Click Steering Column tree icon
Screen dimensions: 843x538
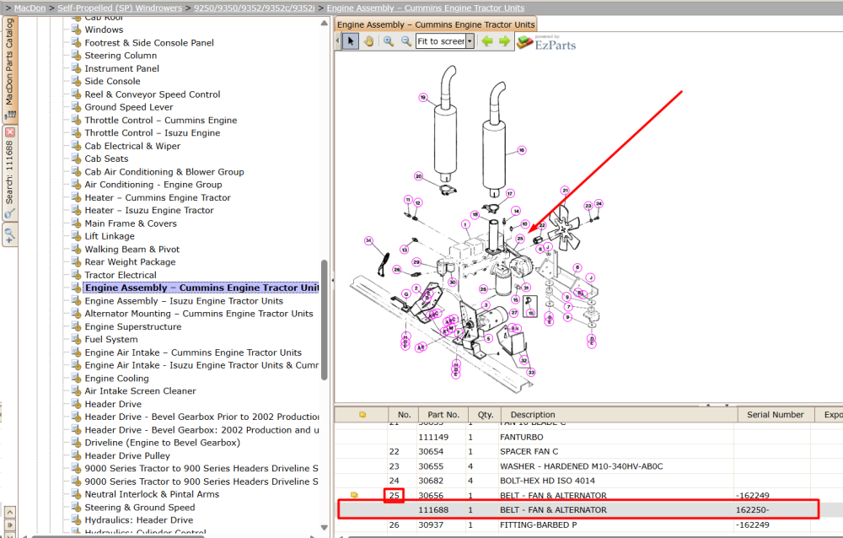pyautogui.click(x=77, y=56)
